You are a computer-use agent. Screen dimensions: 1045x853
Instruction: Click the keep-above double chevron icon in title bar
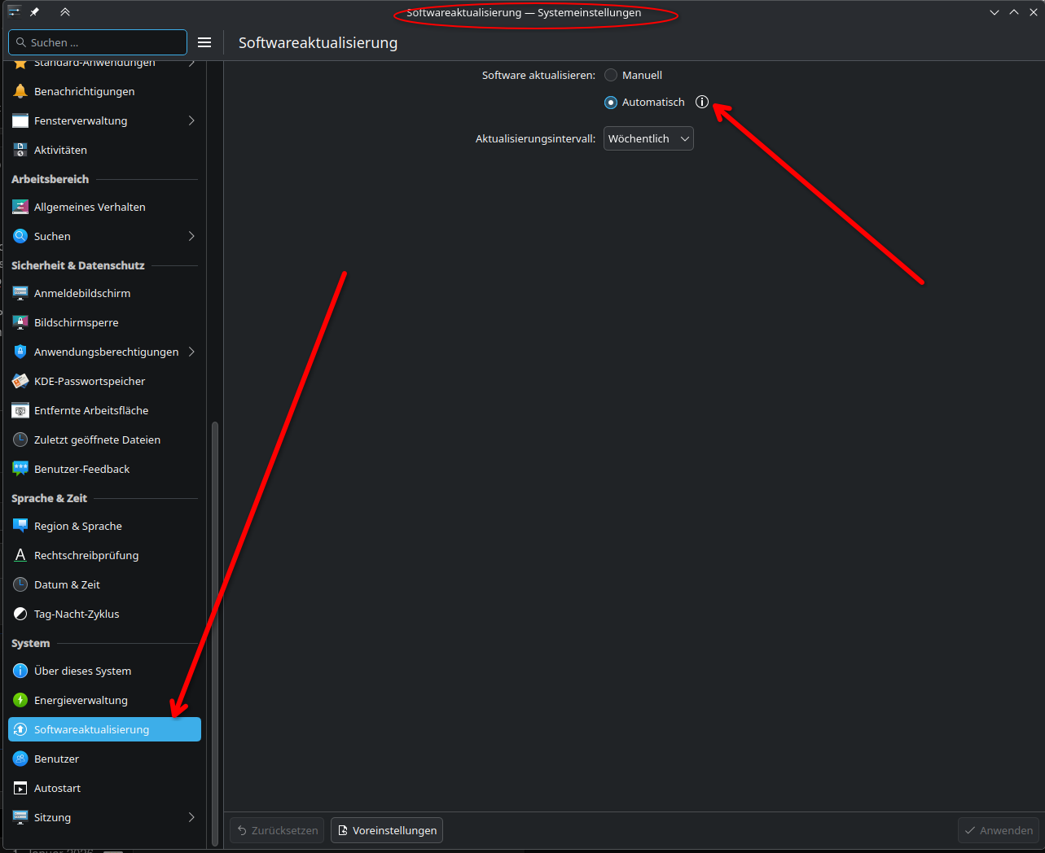pos(65,12)
